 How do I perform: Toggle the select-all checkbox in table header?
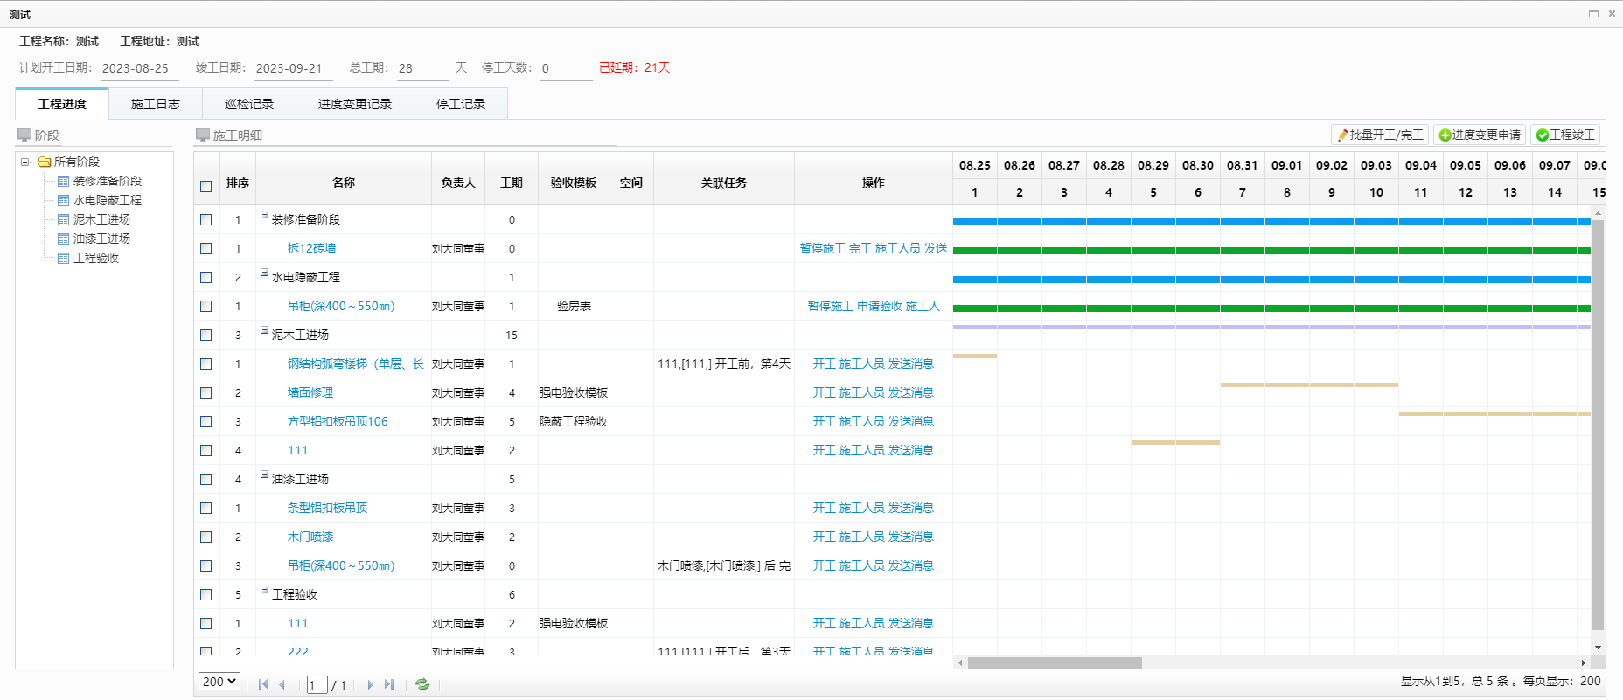click(x=206, y=185)
